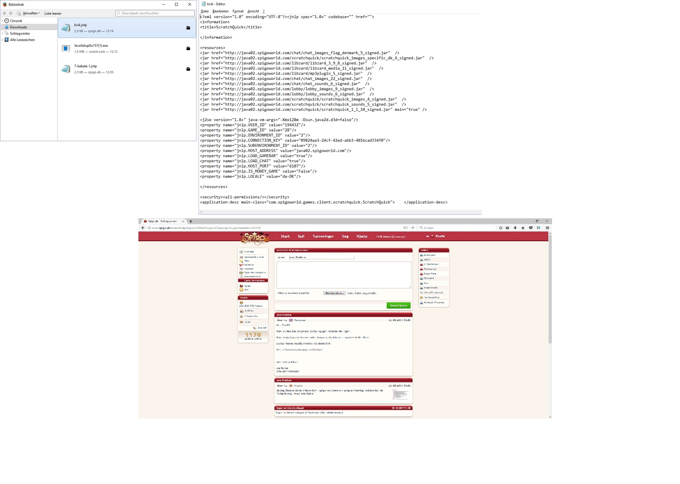
Task: Open the Format menu in Editor
Action: [x=238, y=11]
